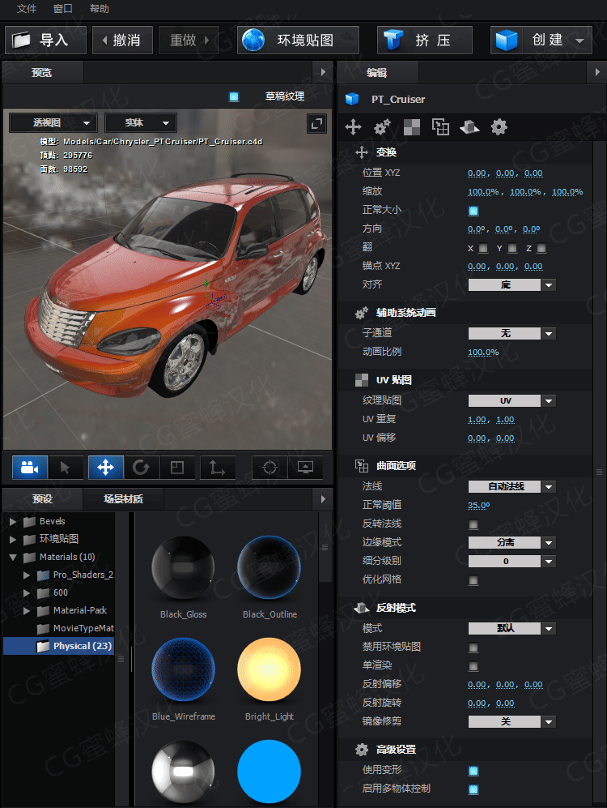Screen dimensions: 607x808
Task: Switch to the 预览 tab
Action: pos(42,72)
